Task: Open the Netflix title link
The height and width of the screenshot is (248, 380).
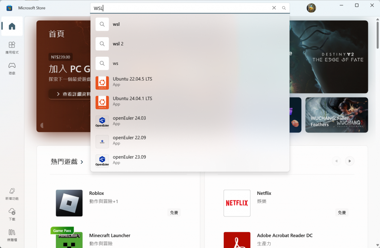Action: (x=264, y=193)
